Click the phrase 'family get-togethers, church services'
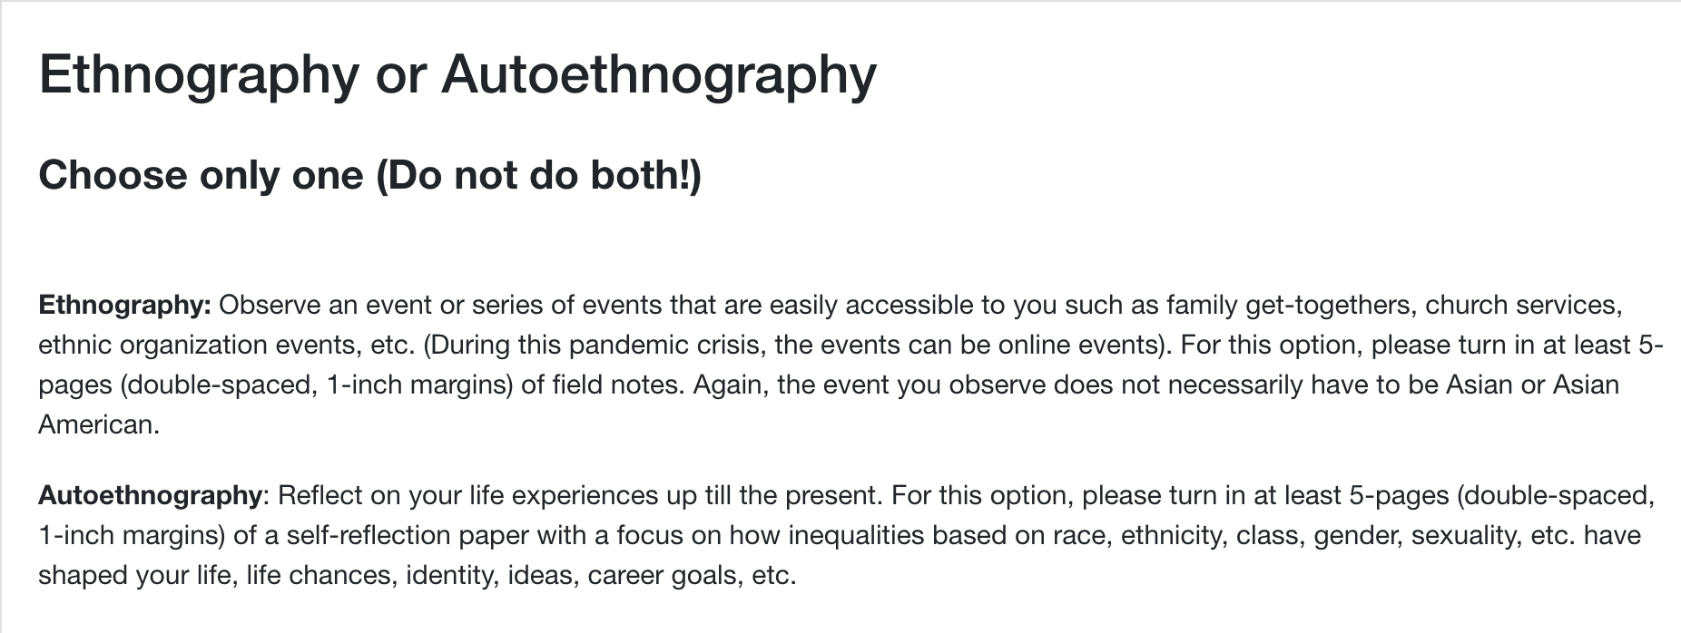This screenshot has height=633, width=1681. [1393, 305]
